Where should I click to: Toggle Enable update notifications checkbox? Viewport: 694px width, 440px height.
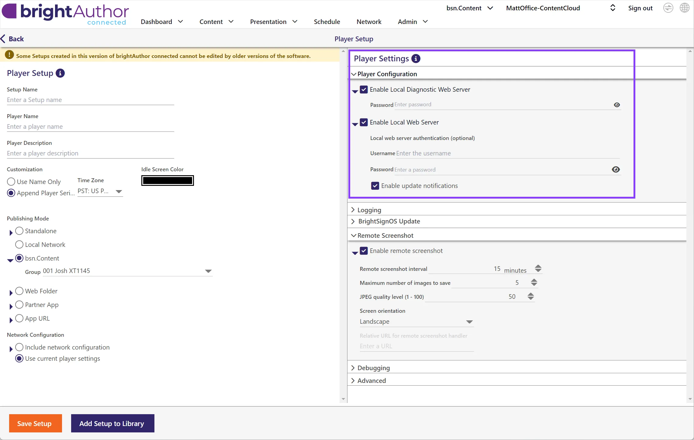pyautogui.click(x=375, y=186)
